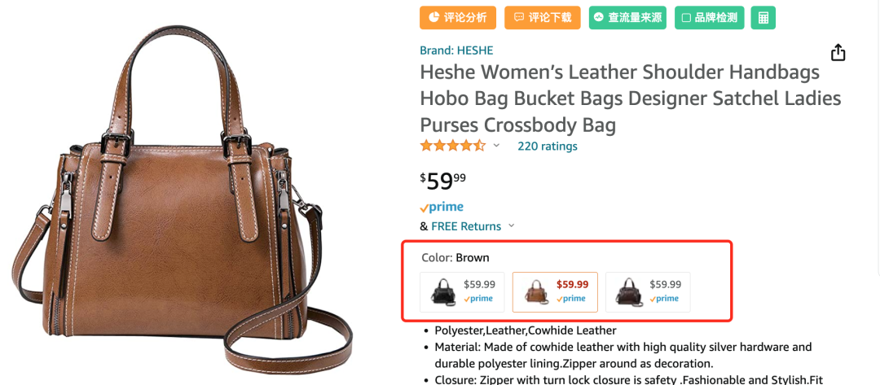Click the $59.99 product price

(443, 178)
